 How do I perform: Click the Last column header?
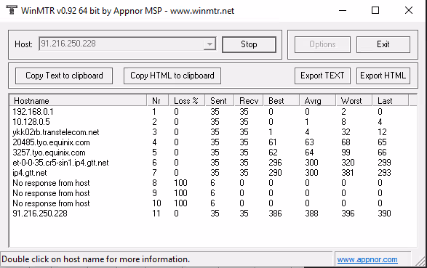[x=391, y=101]
